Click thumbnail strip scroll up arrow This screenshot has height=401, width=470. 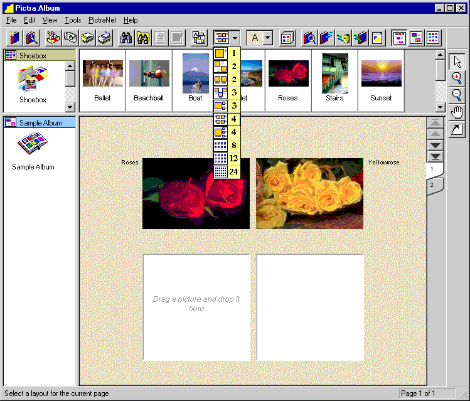440,55
